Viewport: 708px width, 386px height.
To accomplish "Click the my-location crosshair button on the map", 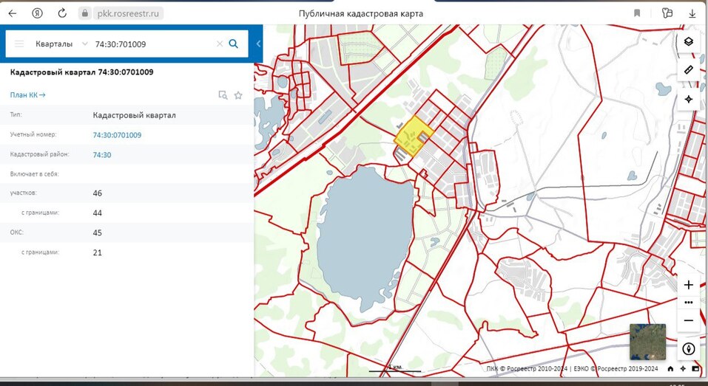I will (689, 99).
